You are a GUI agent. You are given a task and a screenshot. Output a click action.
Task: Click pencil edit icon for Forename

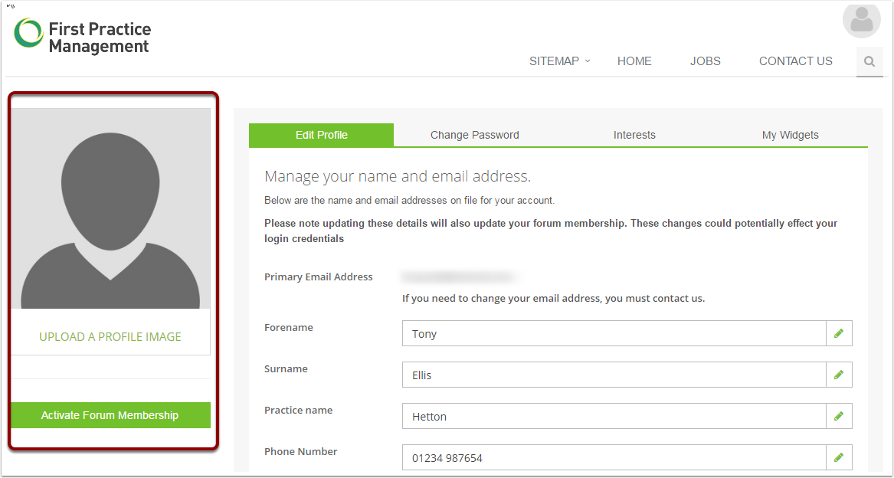pyautogui.click(x=839, y=333)
